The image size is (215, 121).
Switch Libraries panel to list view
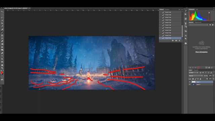[213, 25]
